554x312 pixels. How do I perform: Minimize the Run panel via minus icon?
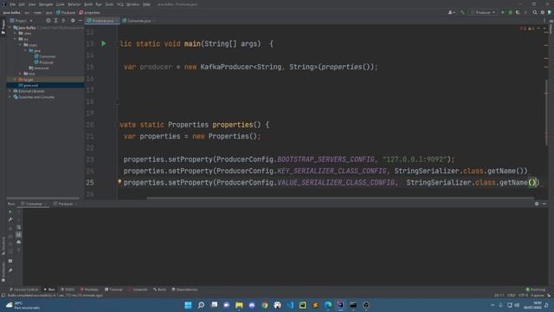pos(544,204)
